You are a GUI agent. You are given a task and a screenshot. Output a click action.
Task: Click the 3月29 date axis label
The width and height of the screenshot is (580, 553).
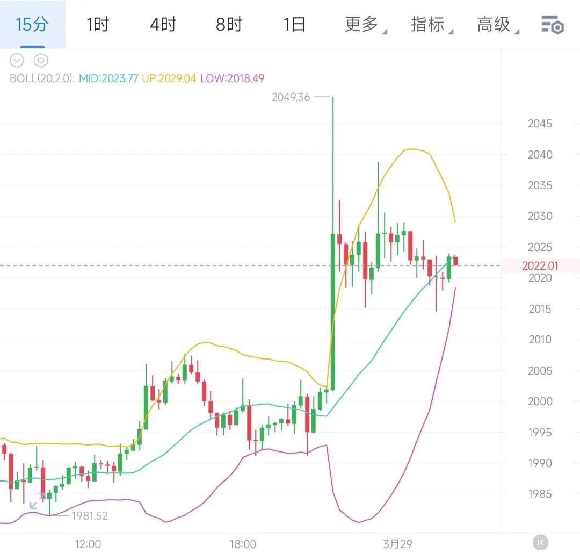point(397,544)
